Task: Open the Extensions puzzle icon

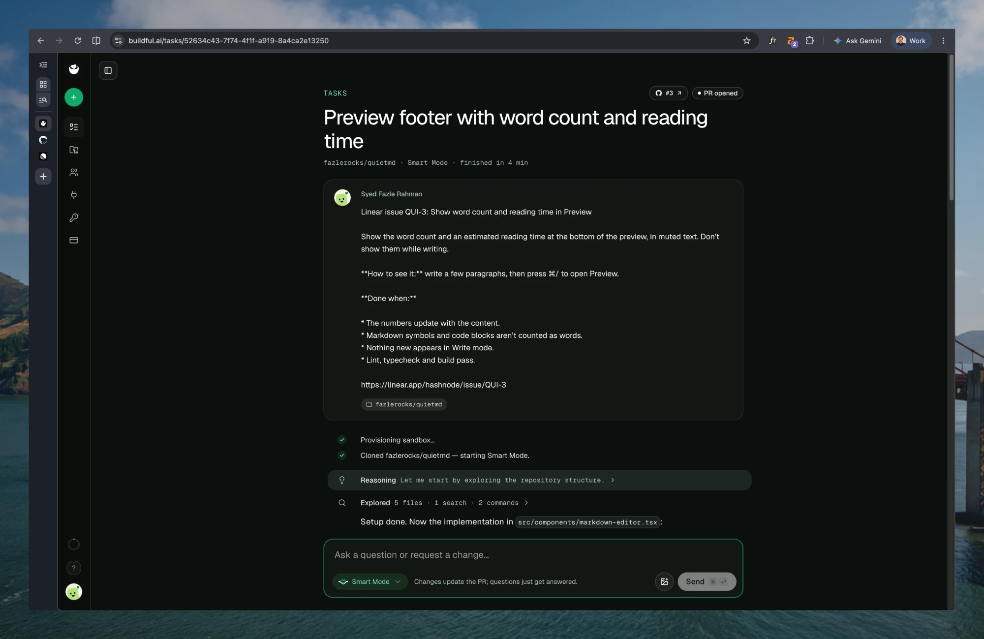Action: [810, 41]
